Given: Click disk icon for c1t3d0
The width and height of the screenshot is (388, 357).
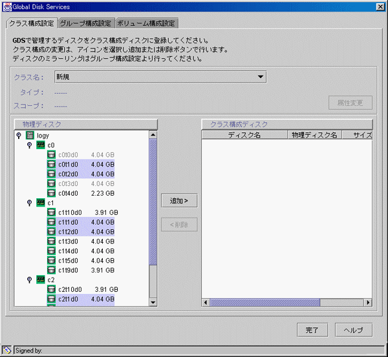Looking at the screenshot, I should (x=51, y=241).
